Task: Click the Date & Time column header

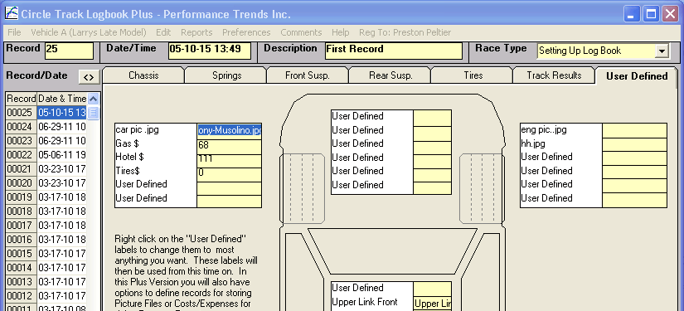Action: (62, 99)
